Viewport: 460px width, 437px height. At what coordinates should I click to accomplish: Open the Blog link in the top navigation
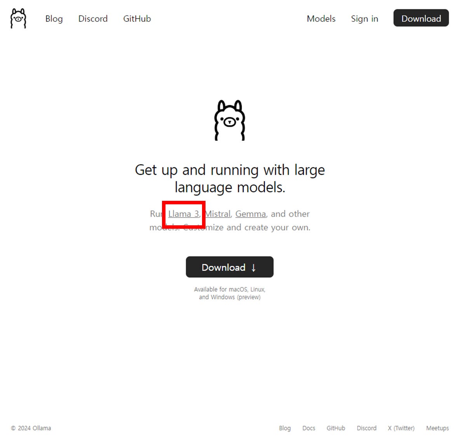pyautogui.click(x=54, y=19)
